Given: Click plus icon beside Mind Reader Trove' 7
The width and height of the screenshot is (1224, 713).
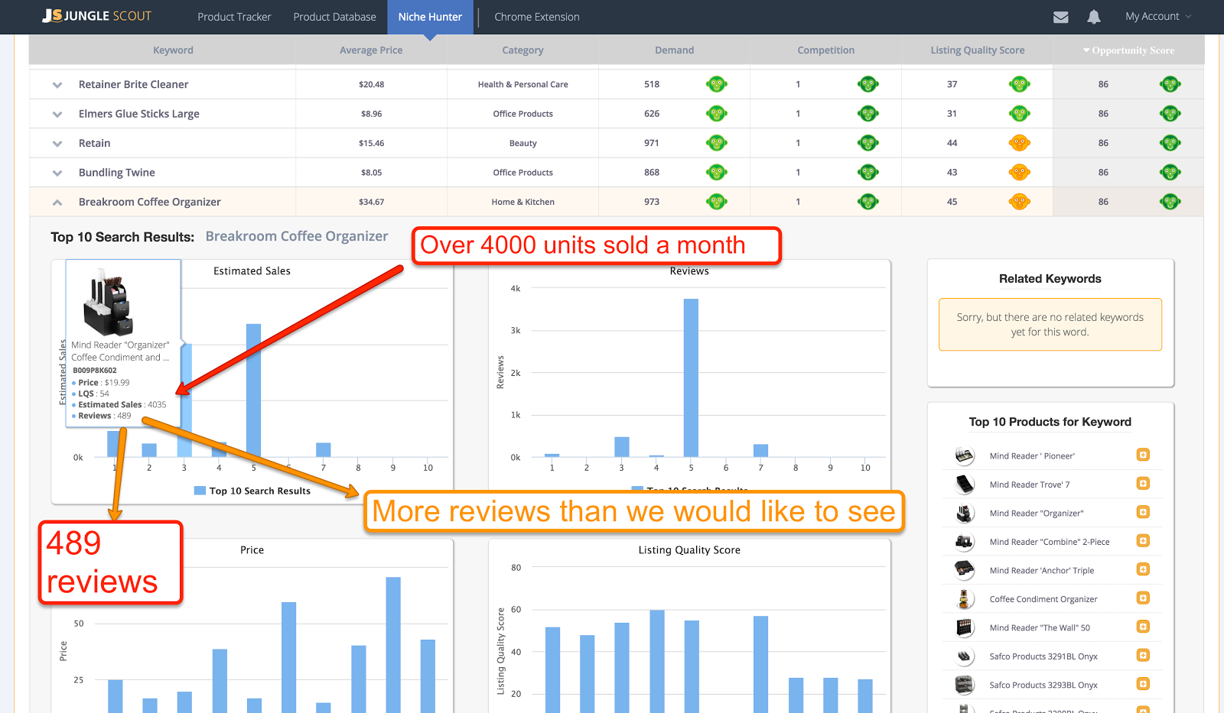Looking at the screenshot, I should [1143, 484].
